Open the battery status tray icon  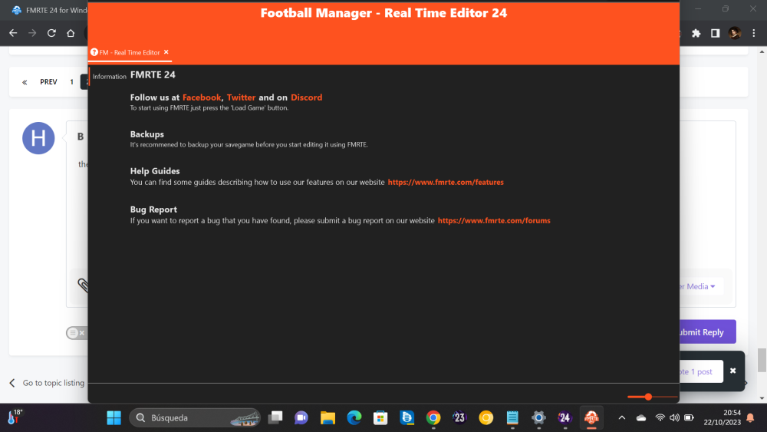(x=690, y=418)
